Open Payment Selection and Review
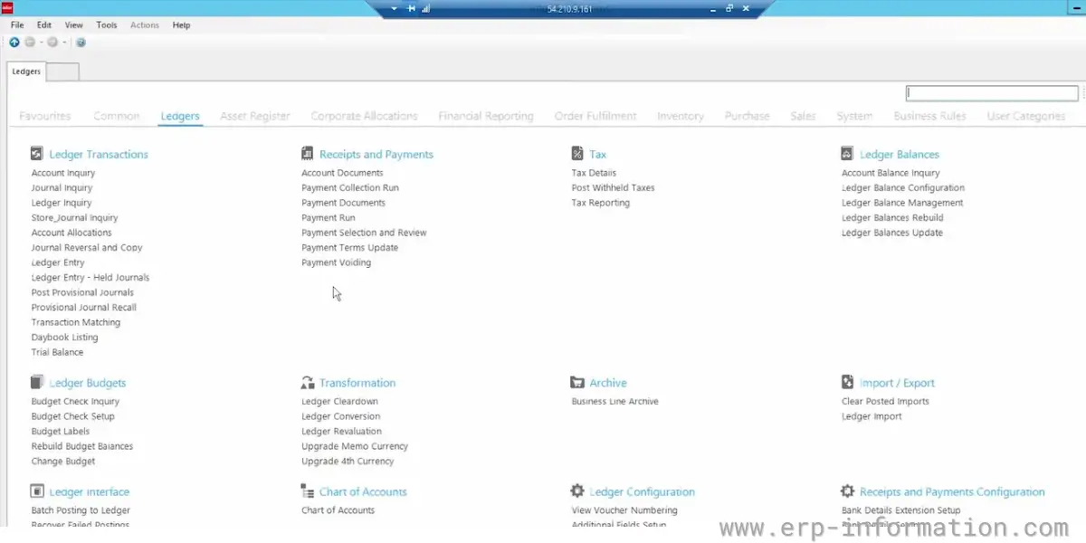Image resolution: width=1086 pixels, height=543 pixels. (x=364, y=233)
